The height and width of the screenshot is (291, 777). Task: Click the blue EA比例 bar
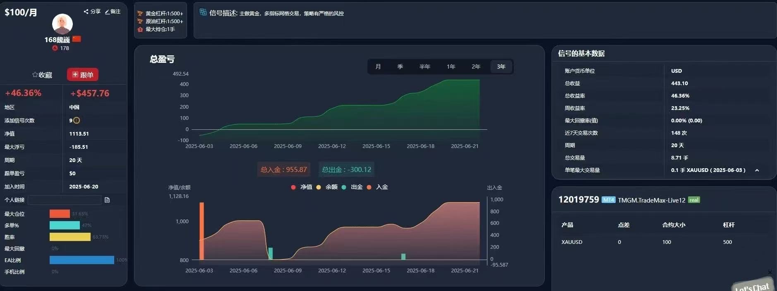click(x=82, y=260)
